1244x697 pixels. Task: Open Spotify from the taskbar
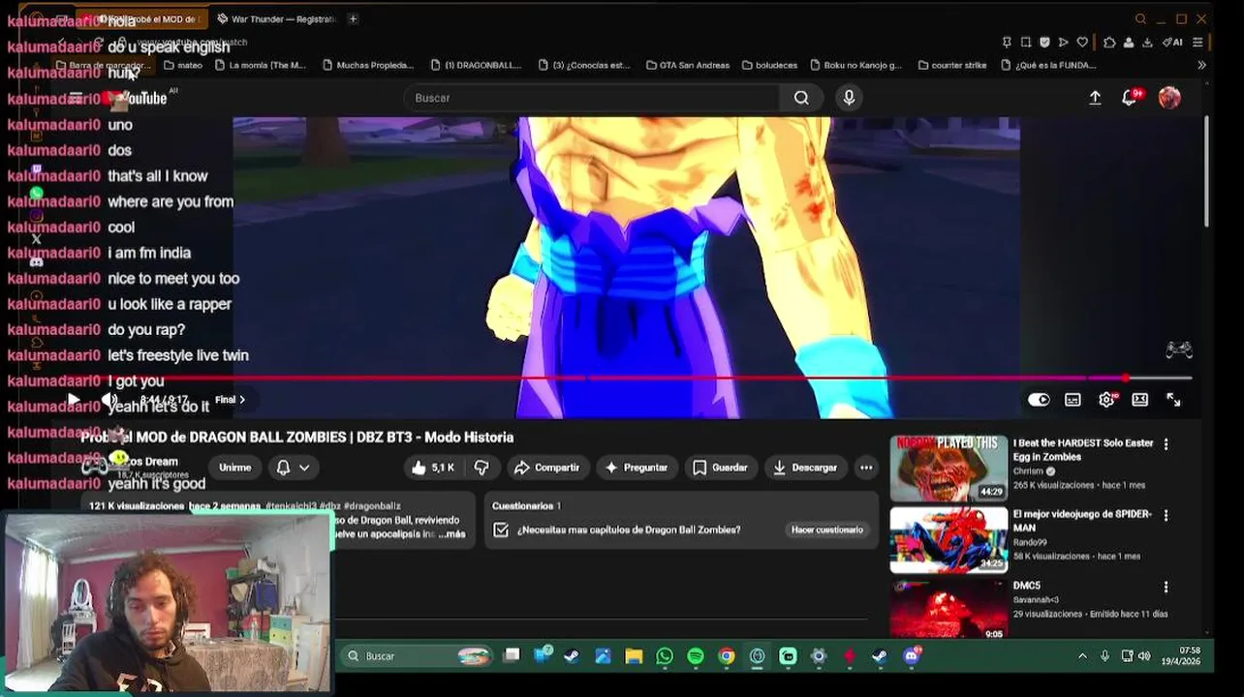click(x=696, y=656)
